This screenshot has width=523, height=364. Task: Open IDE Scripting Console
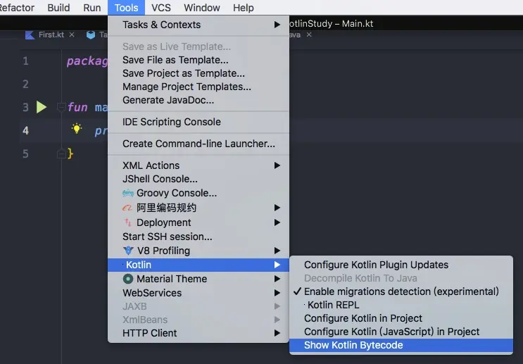199,122
